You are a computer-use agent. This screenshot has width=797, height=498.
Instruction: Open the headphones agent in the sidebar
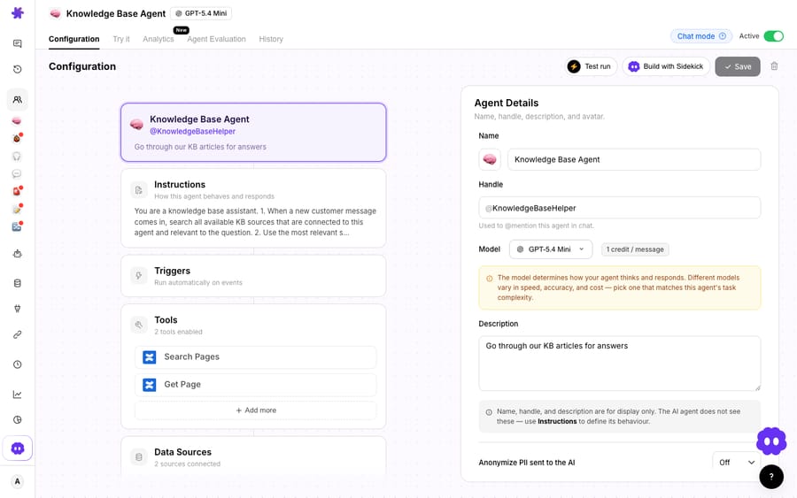point(17,157)
